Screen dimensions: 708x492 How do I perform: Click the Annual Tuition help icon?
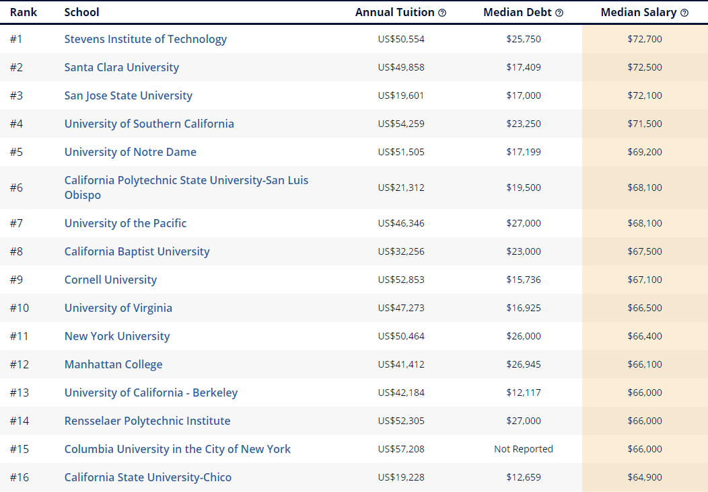coord(442,13)
